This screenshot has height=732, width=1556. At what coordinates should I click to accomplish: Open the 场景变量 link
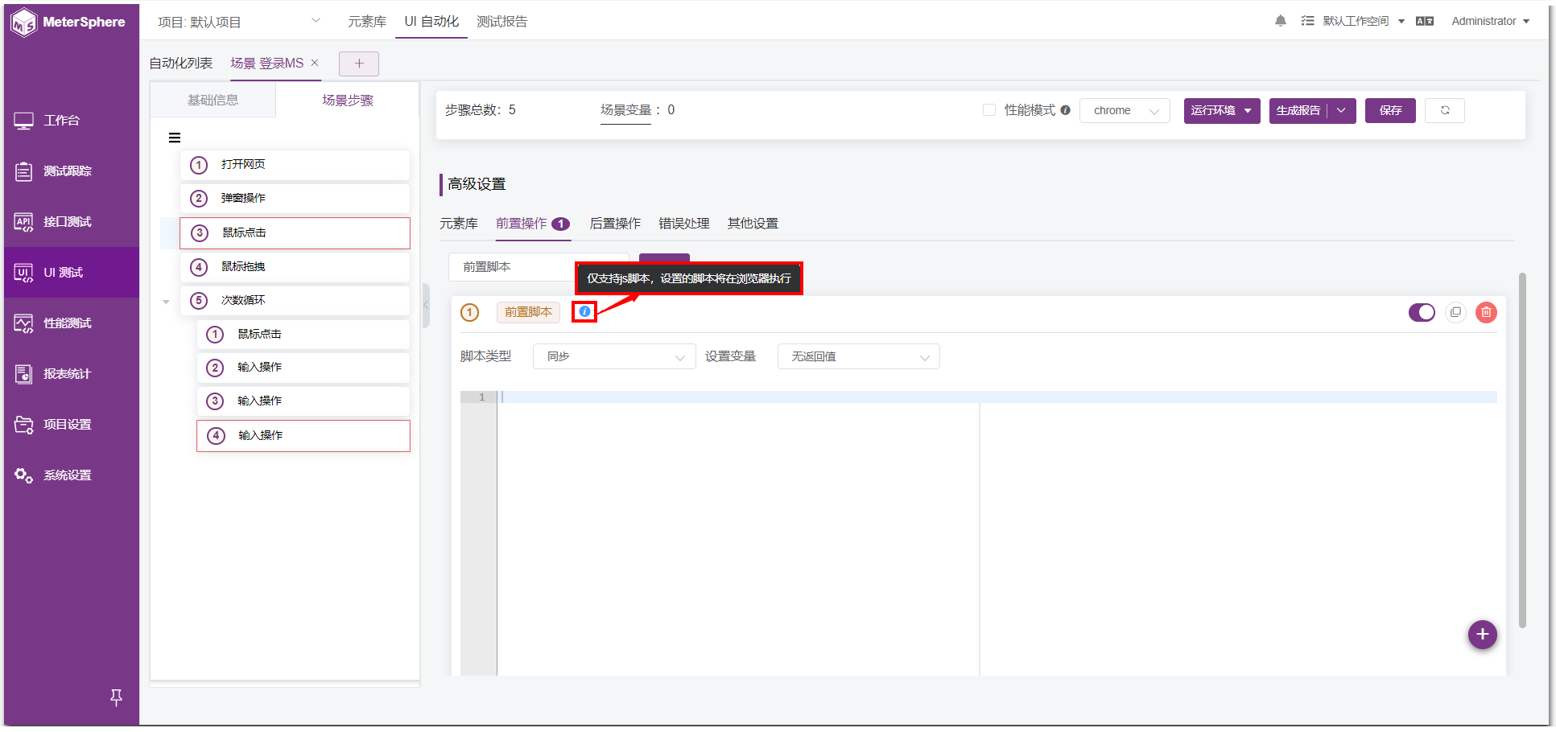click(625, 110)
